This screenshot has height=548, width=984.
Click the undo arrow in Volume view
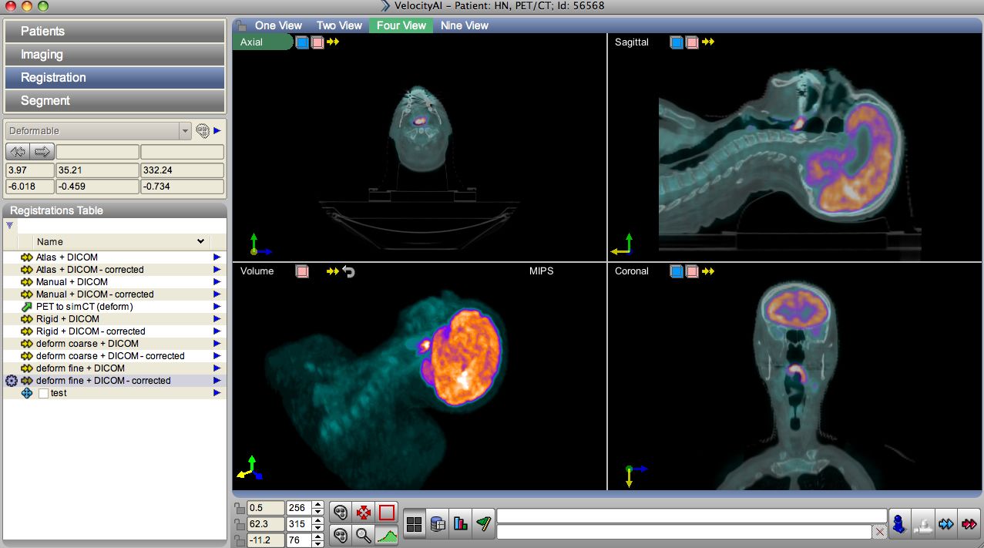pos(349,271)
